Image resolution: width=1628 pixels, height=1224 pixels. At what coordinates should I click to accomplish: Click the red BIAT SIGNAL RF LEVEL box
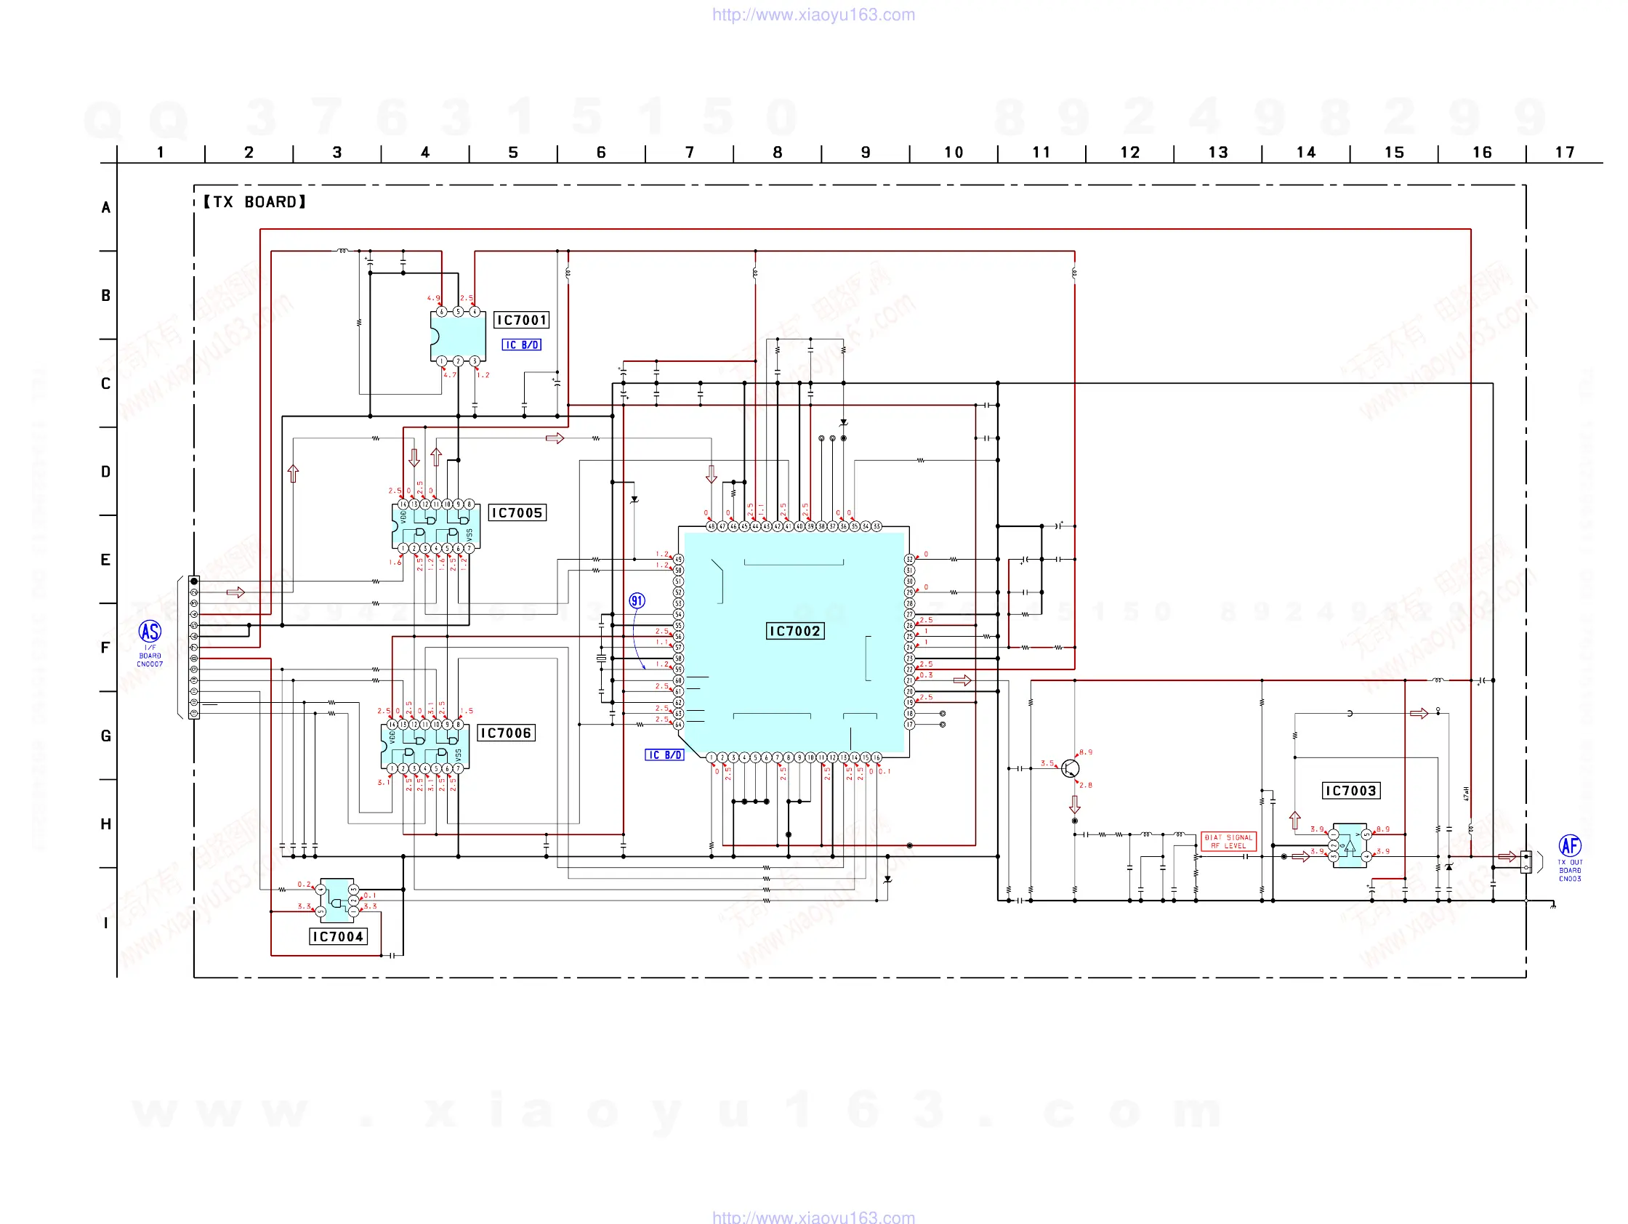[1228, 840]
